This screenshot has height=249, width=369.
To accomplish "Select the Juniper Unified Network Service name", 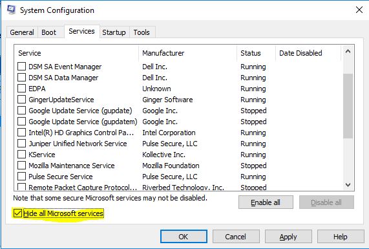I will (x=78, y=144).
